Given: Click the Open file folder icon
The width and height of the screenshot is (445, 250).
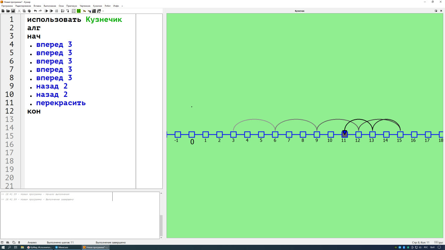Looking at the screenshot, I should coord(8,11).
